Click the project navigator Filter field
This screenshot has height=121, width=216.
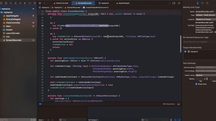click(15, 120)
